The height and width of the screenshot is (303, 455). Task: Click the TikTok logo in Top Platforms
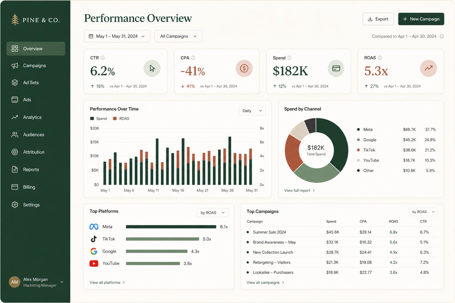click(x=94, y=239)
